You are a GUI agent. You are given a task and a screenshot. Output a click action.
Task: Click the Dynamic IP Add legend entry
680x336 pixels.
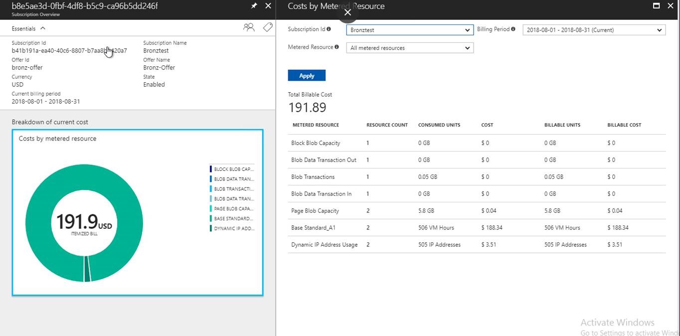click(x=233, y=228)
